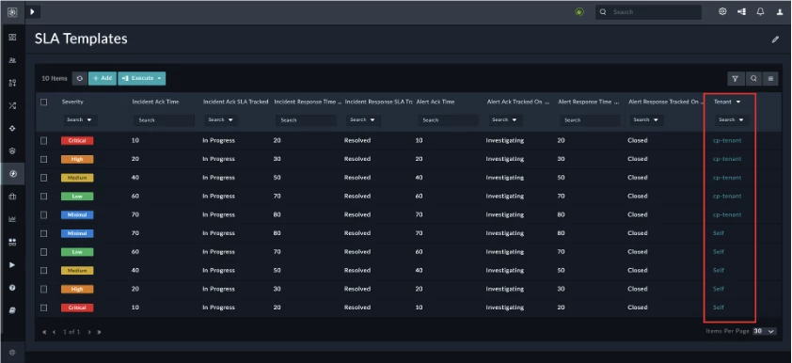
Task: Focus the Alert Ack Time search field
Action: click(x=448, y=120)
